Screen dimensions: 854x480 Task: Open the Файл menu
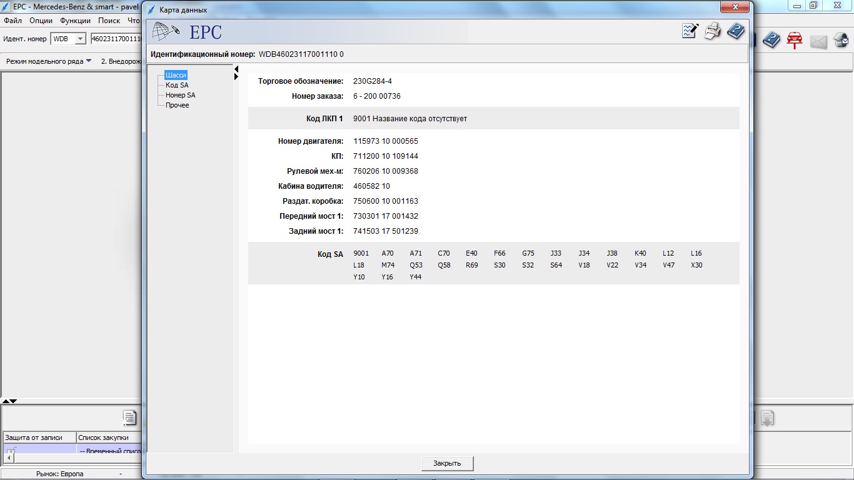[13, 21]
